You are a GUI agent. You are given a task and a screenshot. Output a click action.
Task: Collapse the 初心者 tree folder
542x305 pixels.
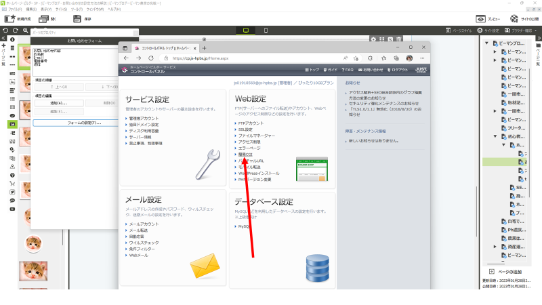(x=495, y=137)
